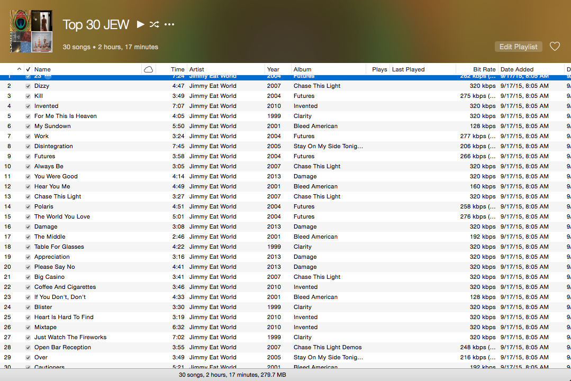Select the song title Appreciation
This screenshot has height=381, width=571.
[x=52, y=257]
